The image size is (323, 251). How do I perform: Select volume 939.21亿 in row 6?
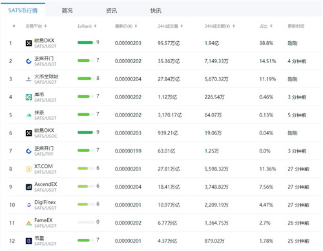pyautogui.click(x=168, y=133)
